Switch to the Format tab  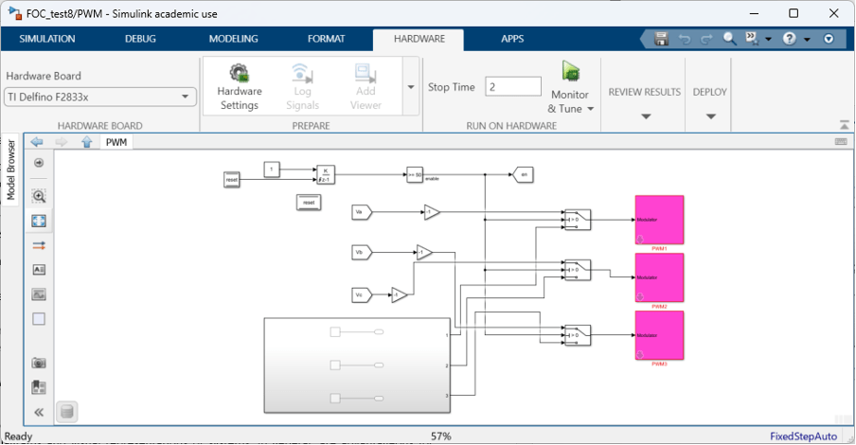[326, 39]
